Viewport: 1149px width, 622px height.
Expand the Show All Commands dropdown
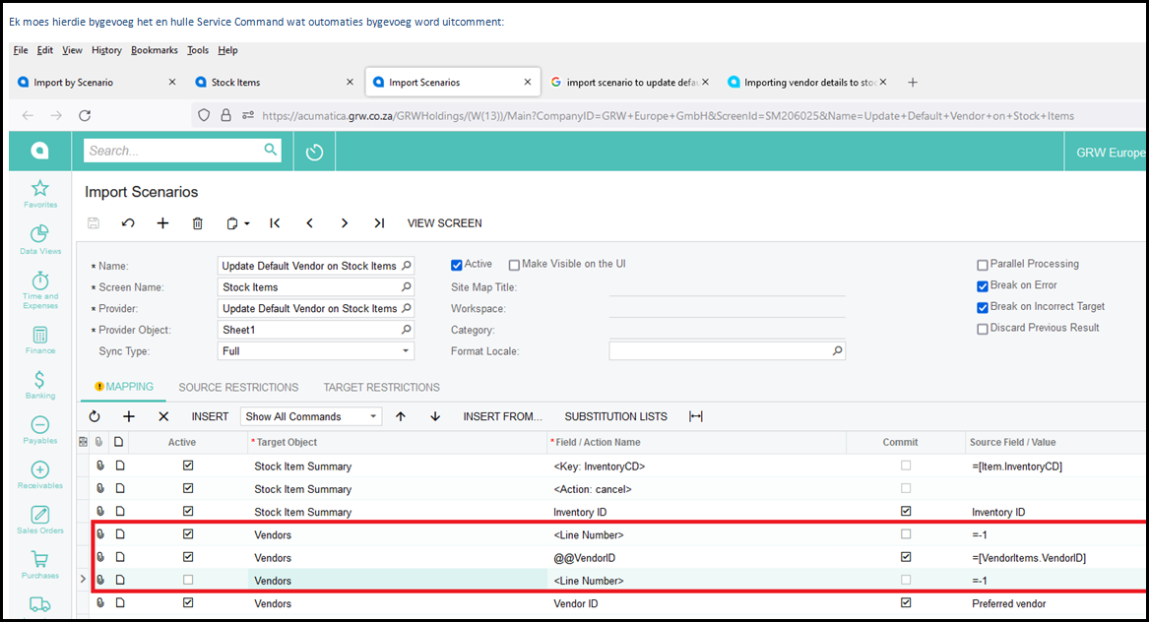pos(373,417)
